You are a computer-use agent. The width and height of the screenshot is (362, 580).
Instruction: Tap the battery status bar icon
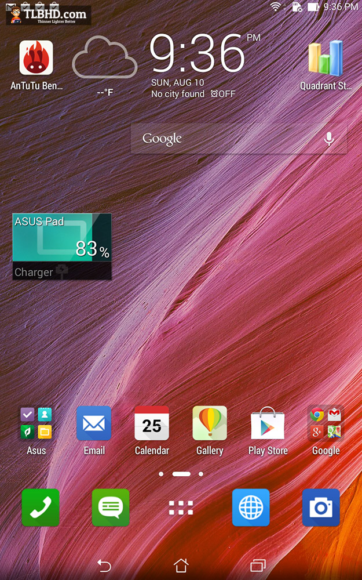click(x=313, y=7)
